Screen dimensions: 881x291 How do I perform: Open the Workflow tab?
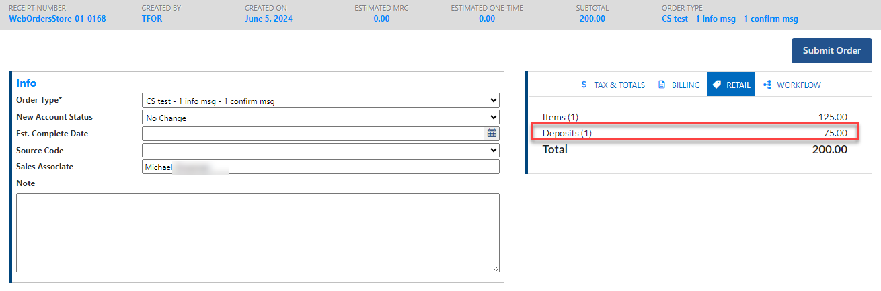click(792, 85)
